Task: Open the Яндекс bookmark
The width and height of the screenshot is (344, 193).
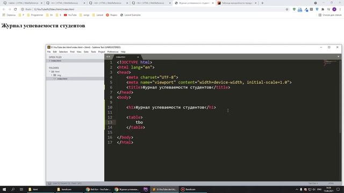Action: [112, 15]
